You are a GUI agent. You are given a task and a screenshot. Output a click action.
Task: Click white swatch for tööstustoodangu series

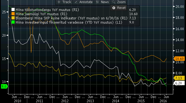click(x=13, y=10)
